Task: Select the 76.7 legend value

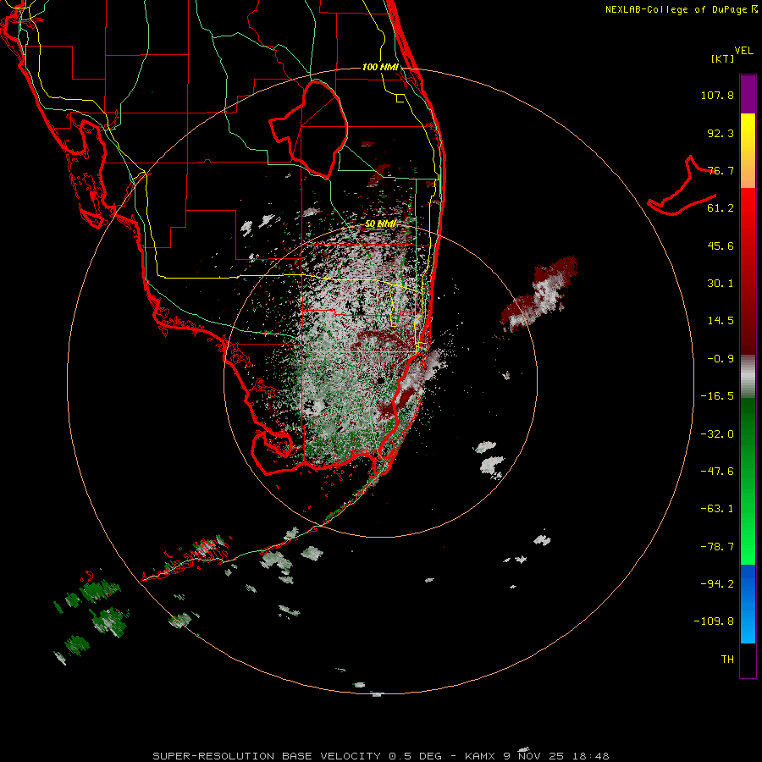Action: pos(721,170)
